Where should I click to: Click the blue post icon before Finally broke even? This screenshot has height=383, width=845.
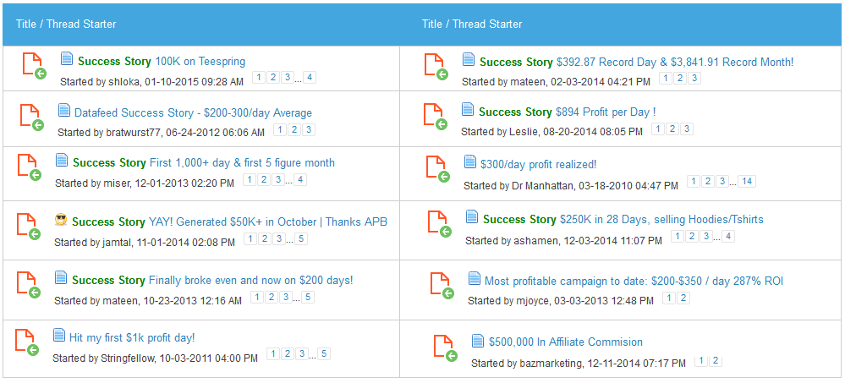tap(61, 277)
